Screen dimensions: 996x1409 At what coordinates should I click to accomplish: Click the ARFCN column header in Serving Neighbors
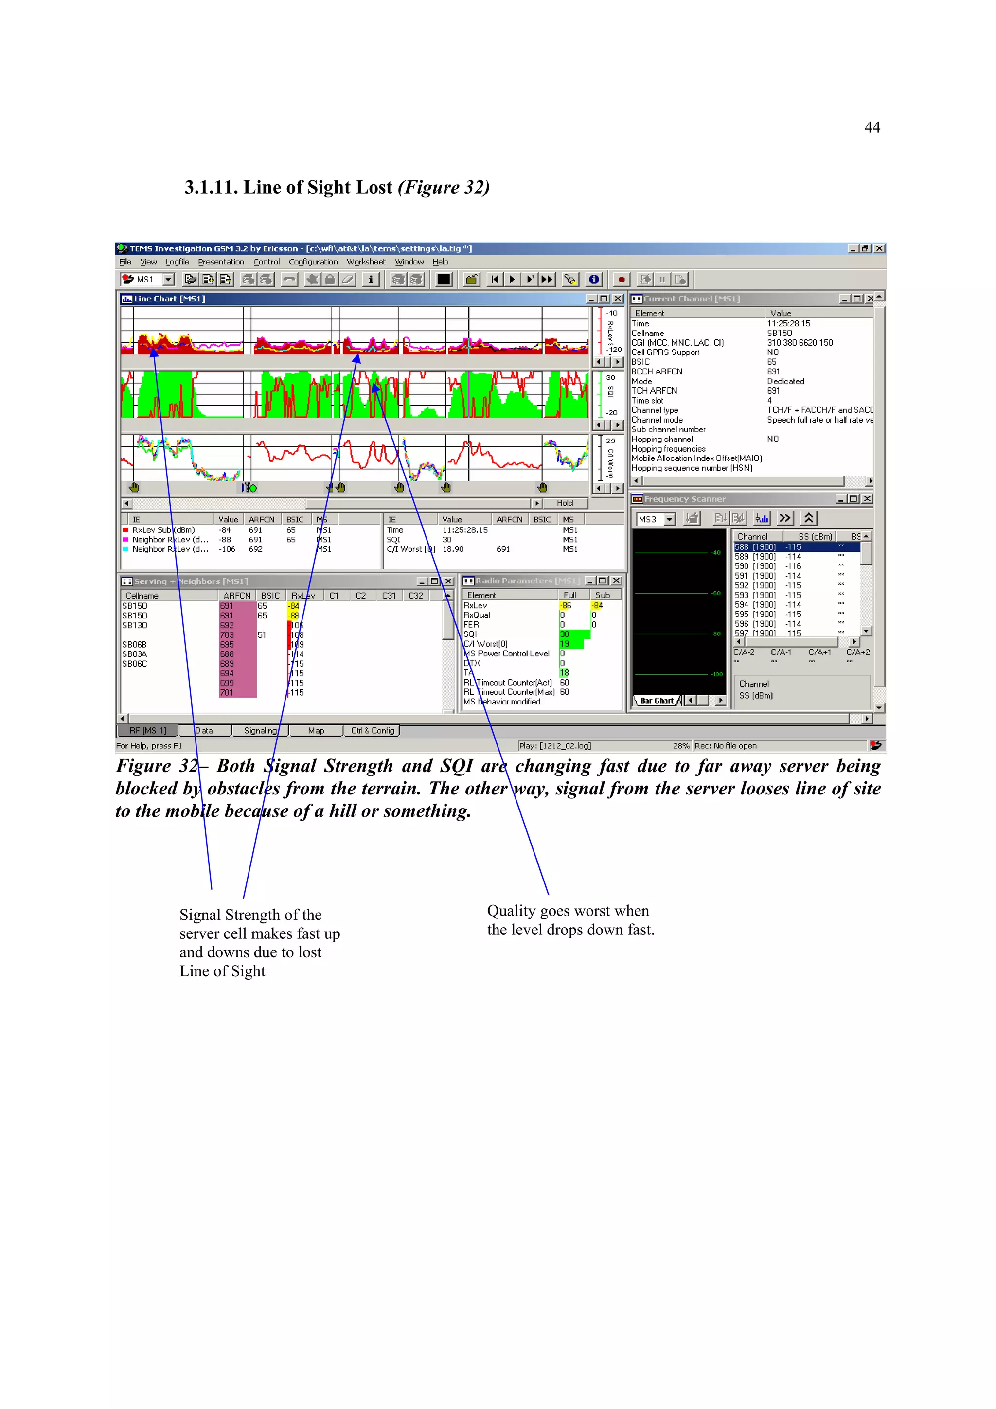(x=237, y=596)
